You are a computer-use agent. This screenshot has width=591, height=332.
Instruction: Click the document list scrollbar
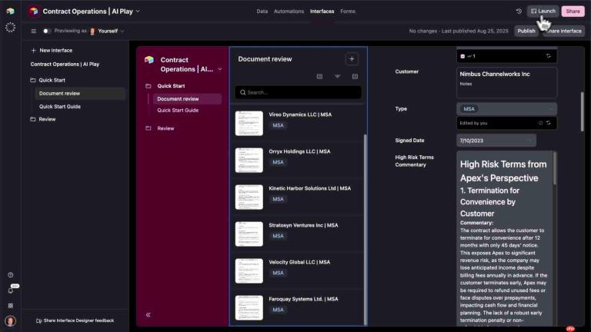pyautogui.click(x=365, y=229)
